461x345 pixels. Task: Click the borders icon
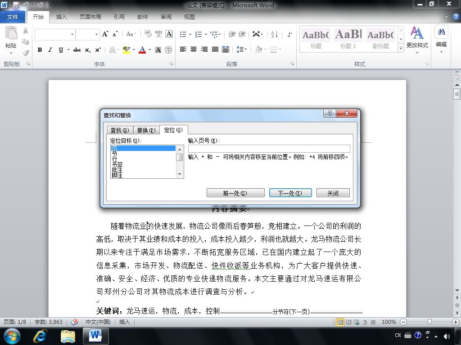274,49
